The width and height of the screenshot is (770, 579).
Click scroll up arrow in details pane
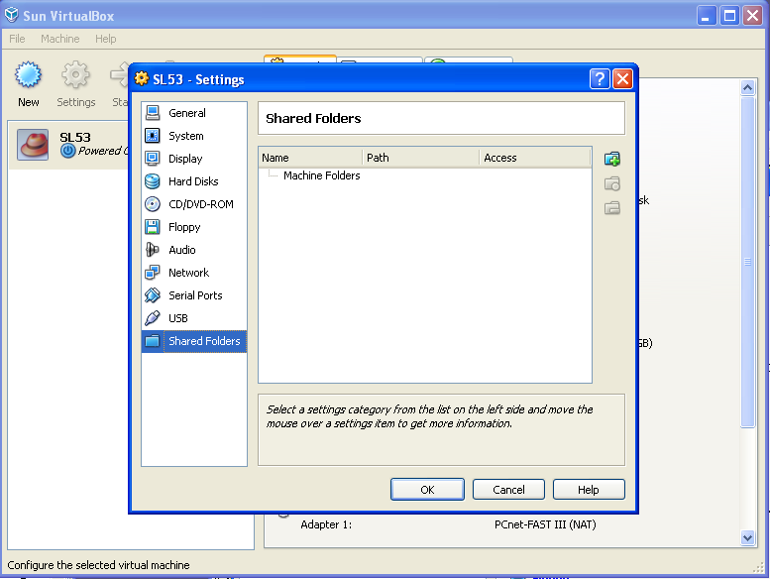[x=747, y=88]
